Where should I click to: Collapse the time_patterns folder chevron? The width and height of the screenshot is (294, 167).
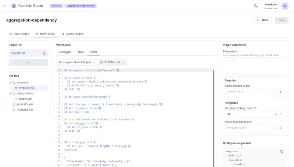(11, 94)
